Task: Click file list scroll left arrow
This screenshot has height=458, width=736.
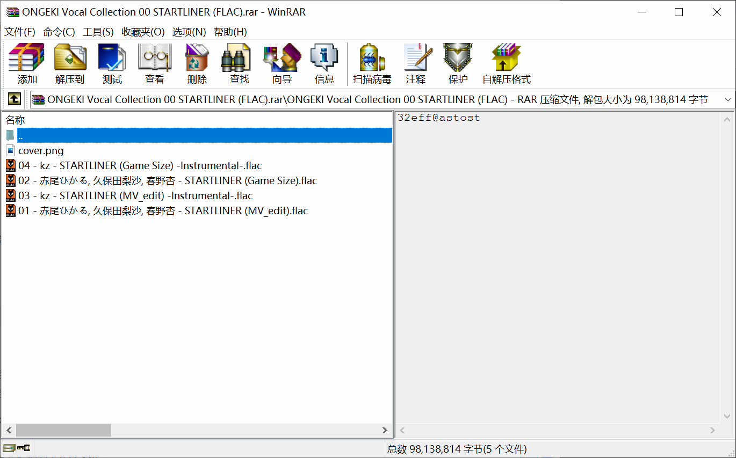Action: 9,430
